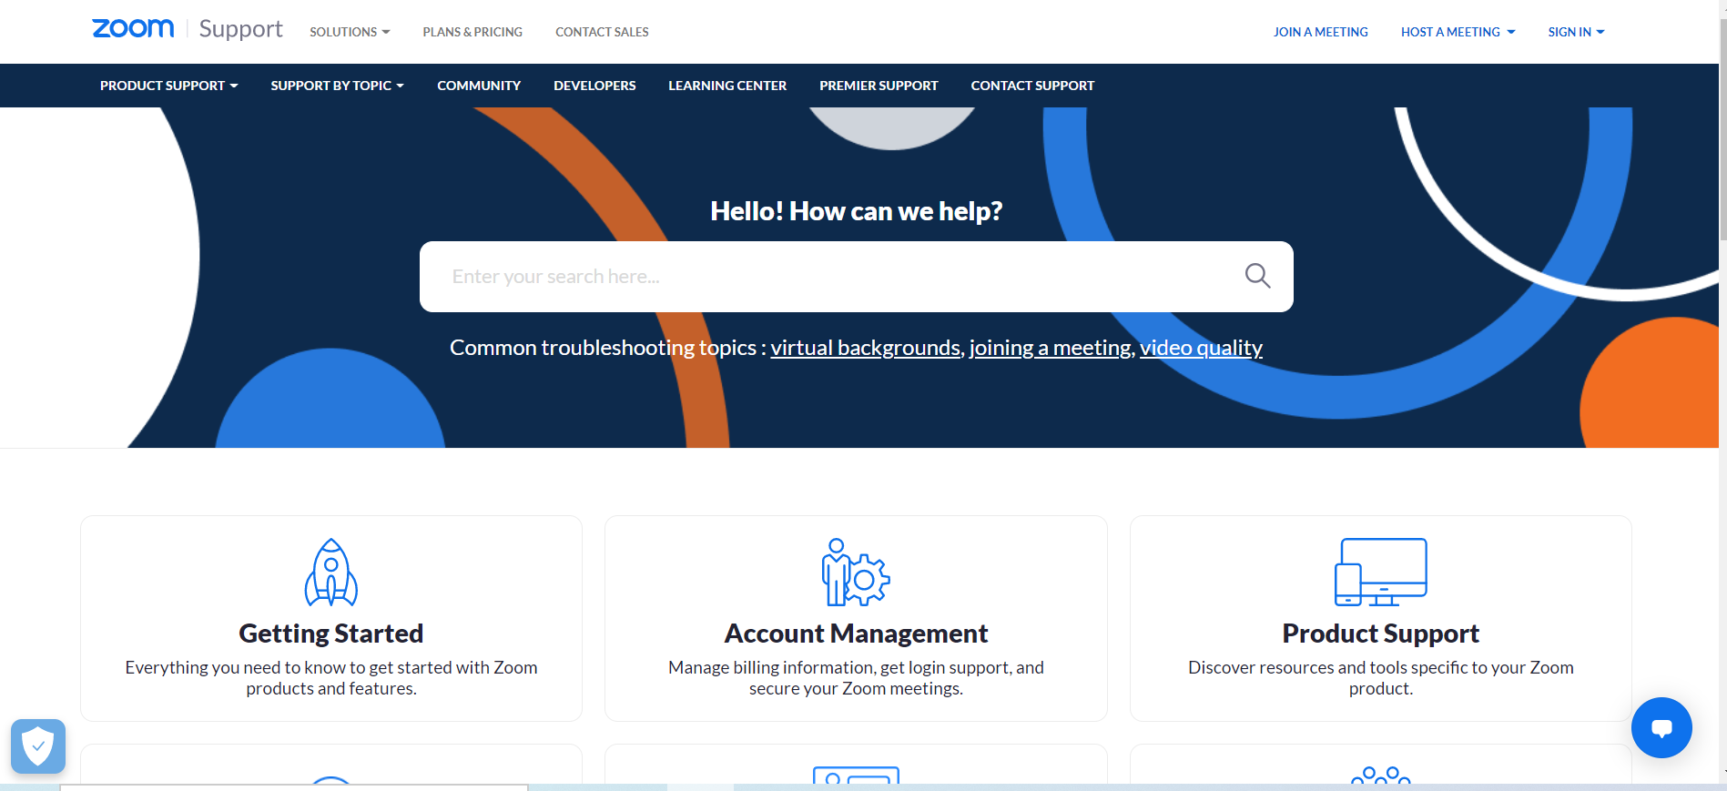The height and width of the screenshot is (791, 1727).
Task: Open the chat bubble help widget
Action: 1661,727
